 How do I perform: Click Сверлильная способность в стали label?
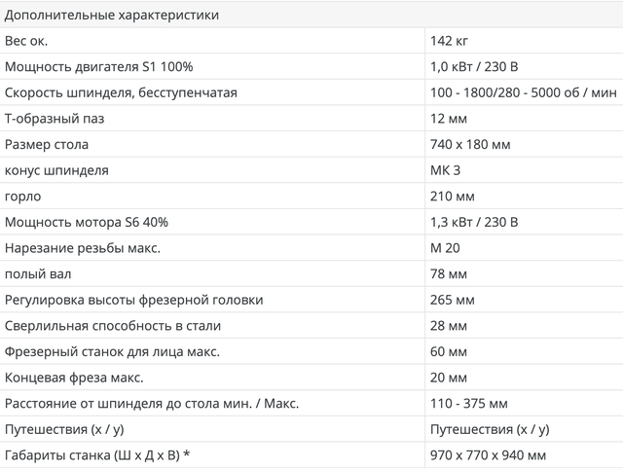tap(113, 326)
